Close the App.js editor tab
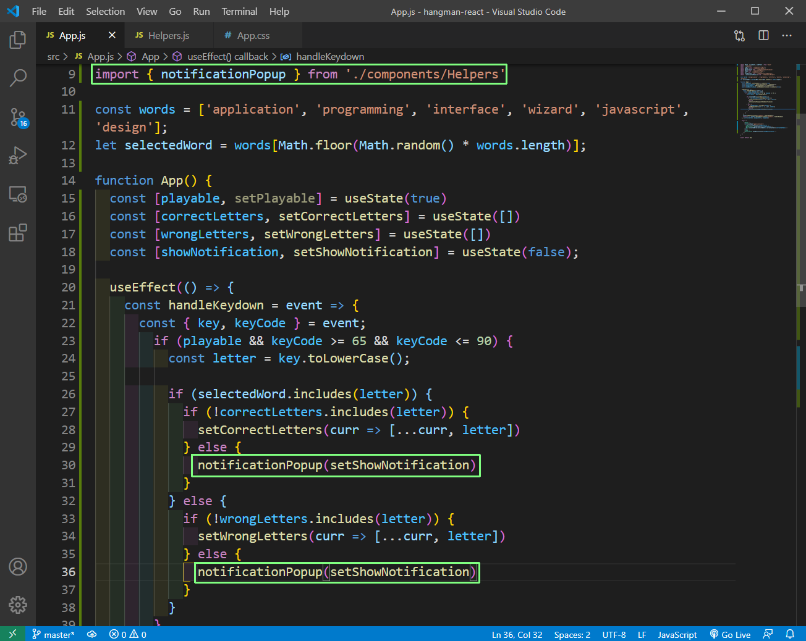This screenshot has width=806, height=641. pos(112,35)
